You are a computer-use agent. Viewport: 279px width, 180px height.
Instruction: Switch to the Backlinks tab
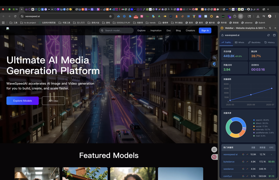(x=254, y=43)
